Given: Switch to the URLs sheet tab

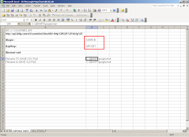Looking at the screenshot, I should (x=34, y=131).
